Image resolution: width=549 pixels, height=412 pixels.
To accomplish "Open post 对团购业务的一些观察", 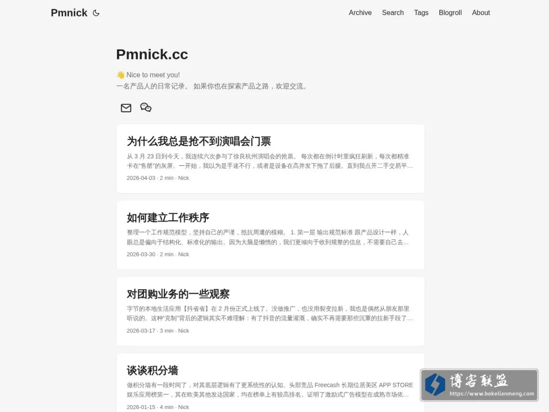I will (178, 294).
